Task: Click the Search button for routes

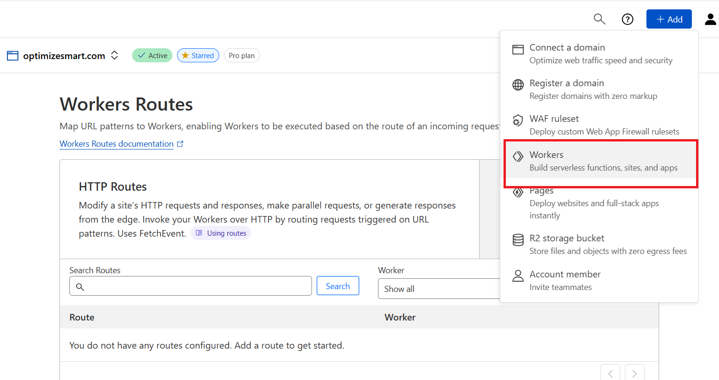Action: click(x=338, y=286)
